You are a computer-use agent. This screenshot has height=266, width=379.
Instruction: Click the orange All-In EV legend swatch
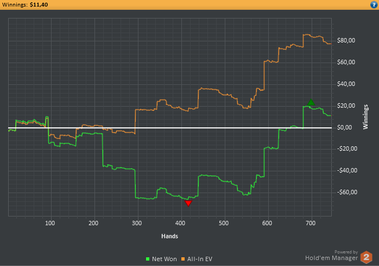coord(183,259)
